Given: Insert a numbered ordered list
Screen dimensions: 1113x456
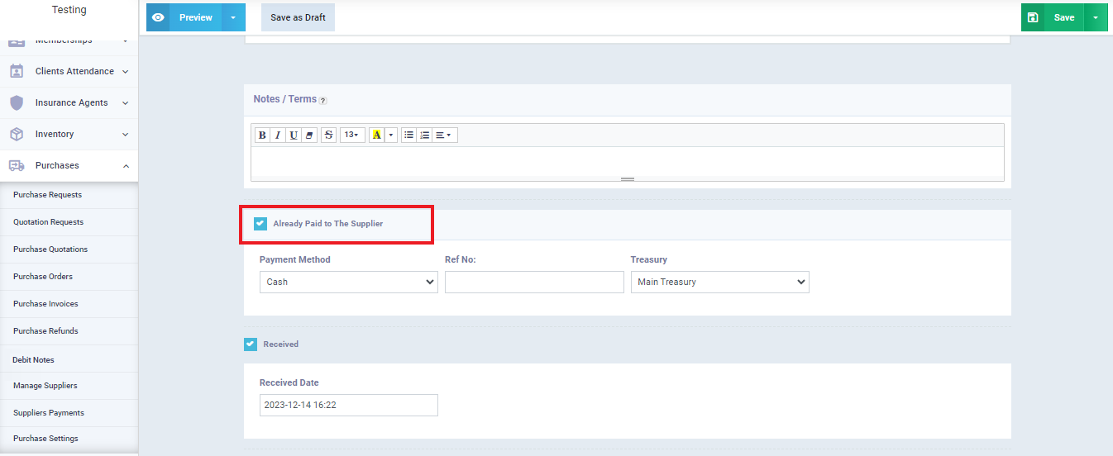Looking at the screenshot, I should (x=424, y=135).
